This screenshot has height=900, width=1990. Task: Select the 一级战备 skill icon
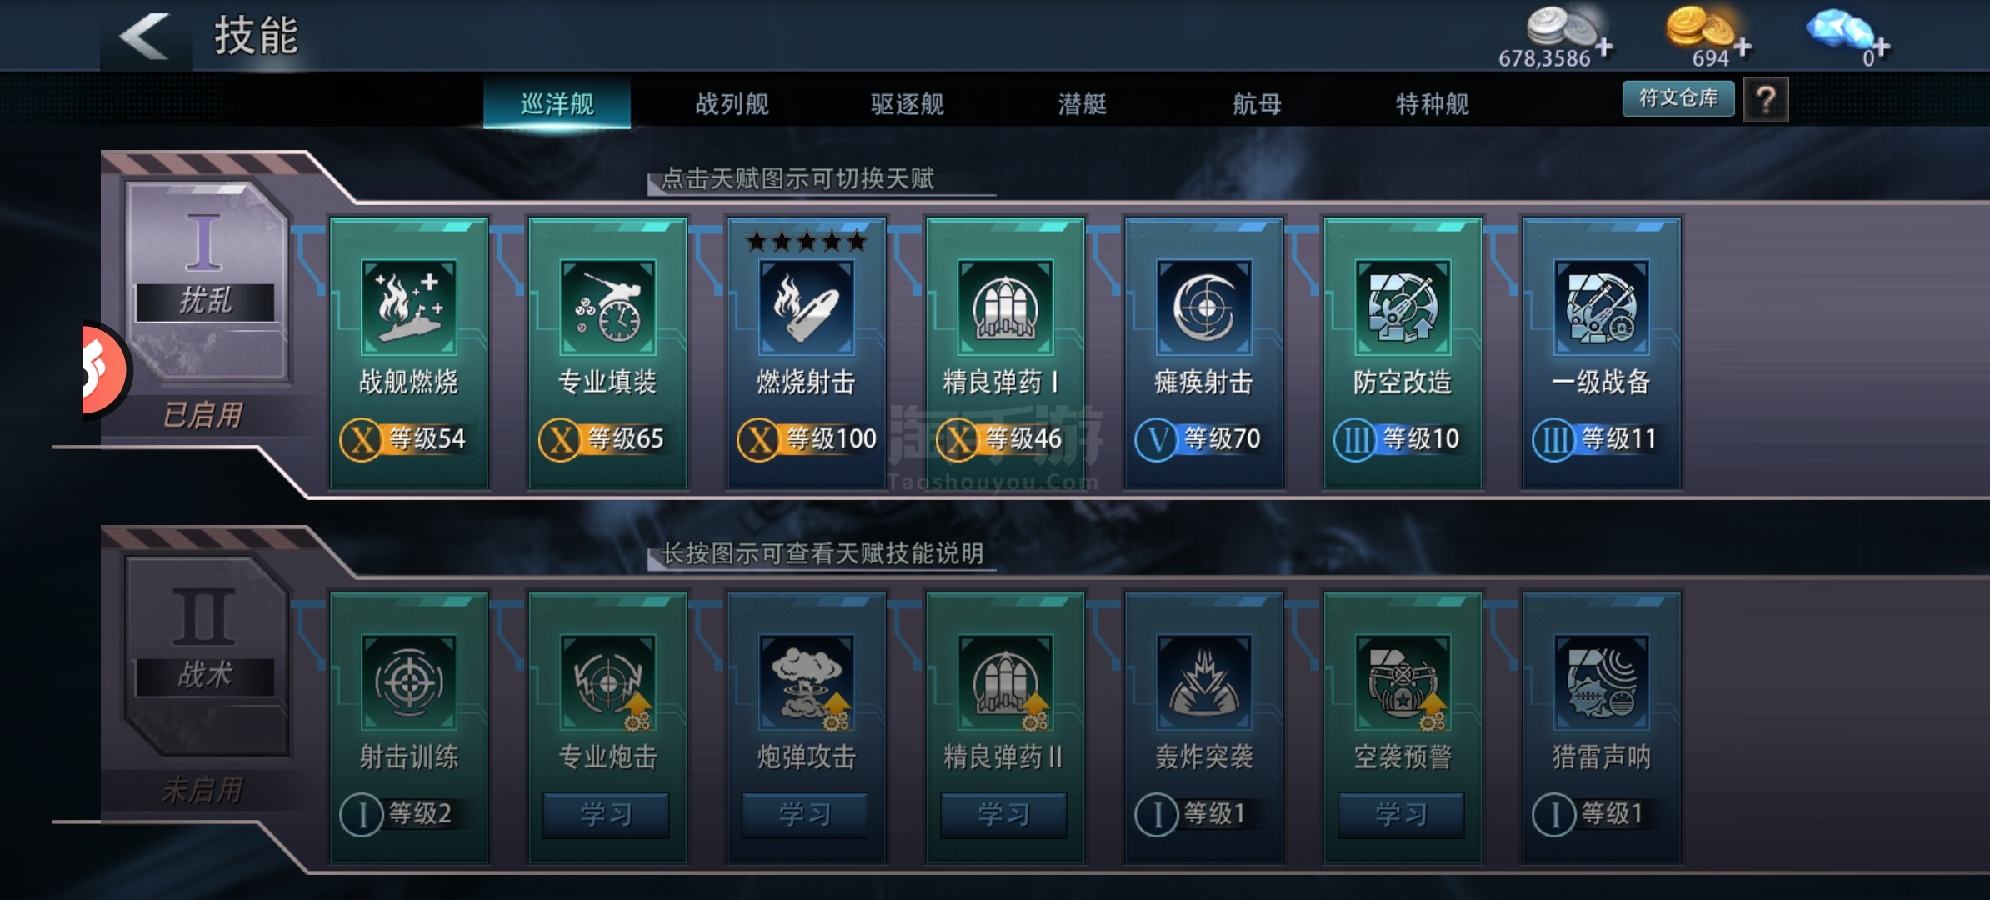(x=1601, y=307)
